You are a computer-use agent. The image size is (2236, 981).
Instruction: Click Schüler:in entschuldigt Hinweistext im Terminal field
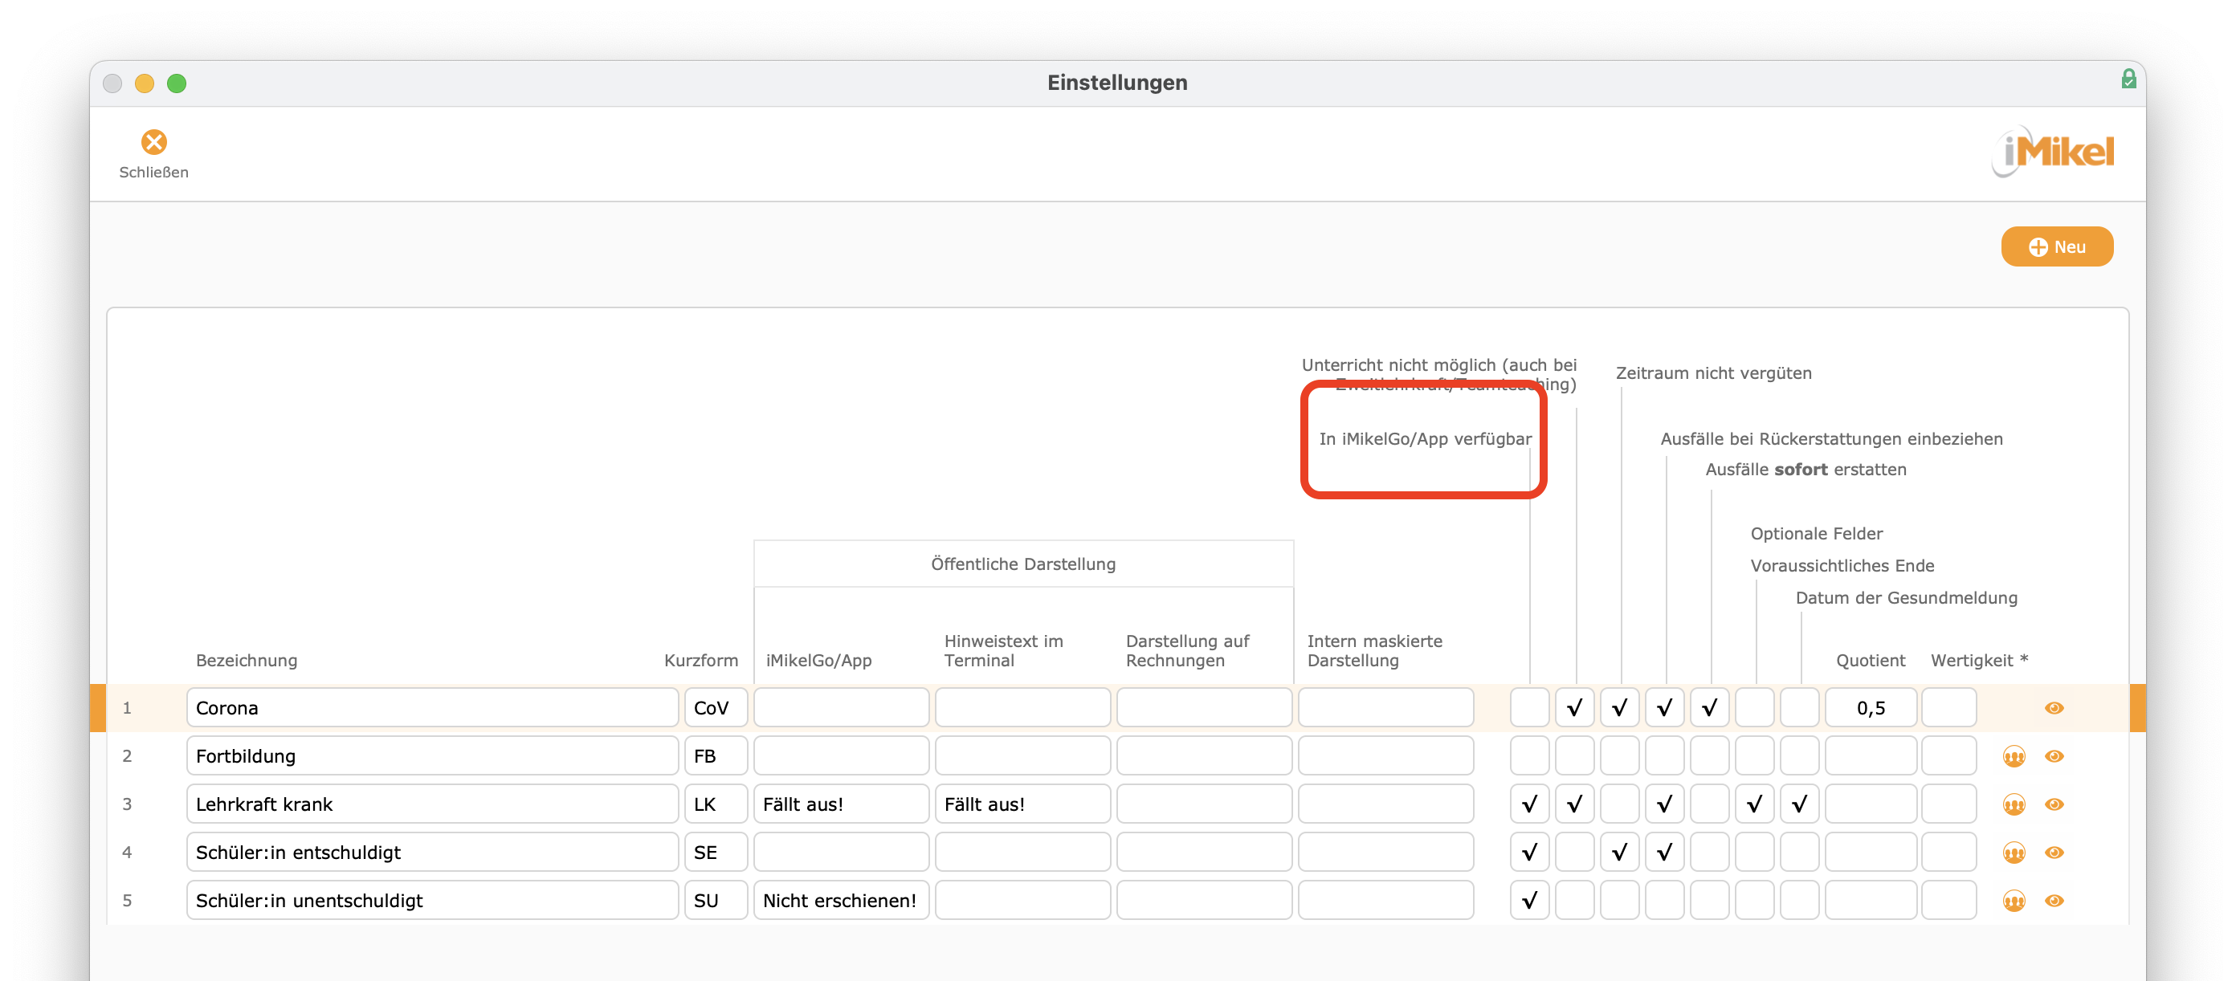pyautogui.click(x=1022, y=853)
